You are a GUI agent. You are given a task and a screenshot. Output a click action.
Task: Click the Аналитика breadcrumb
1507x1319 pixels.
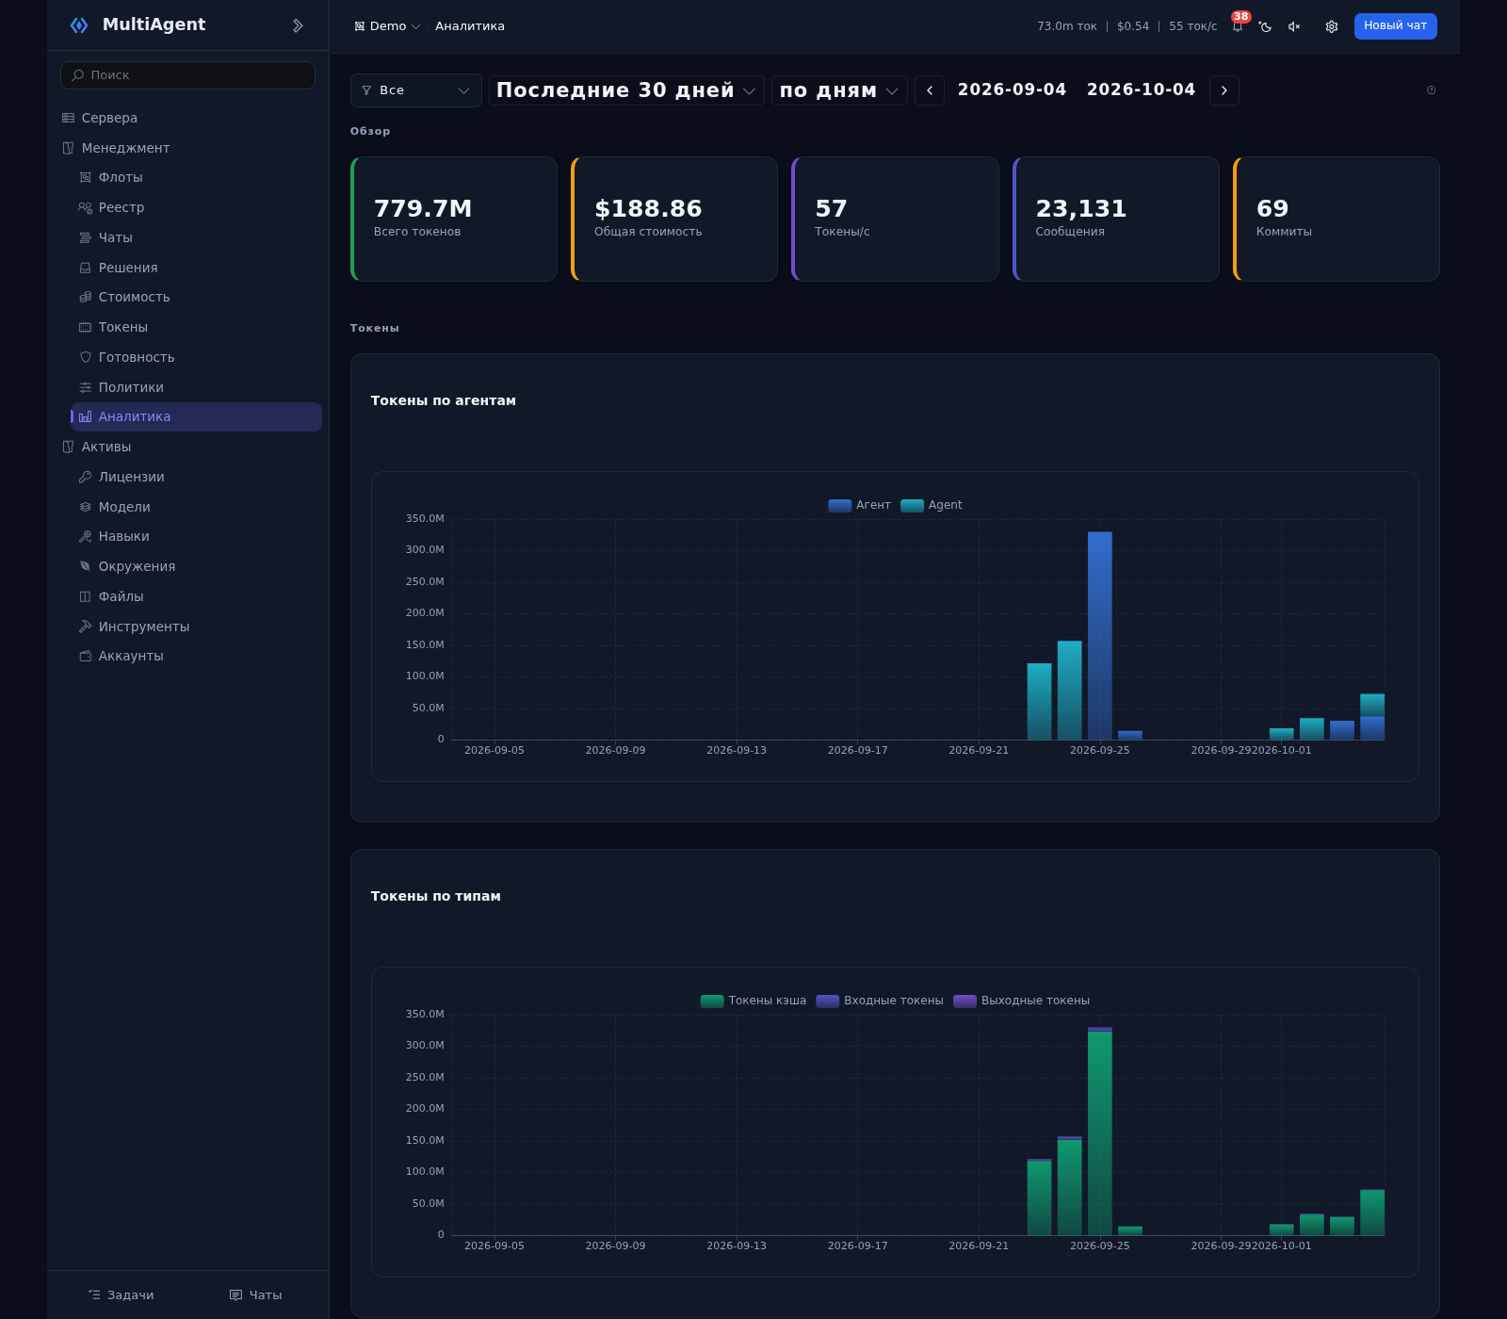click(x=470, y=26)
